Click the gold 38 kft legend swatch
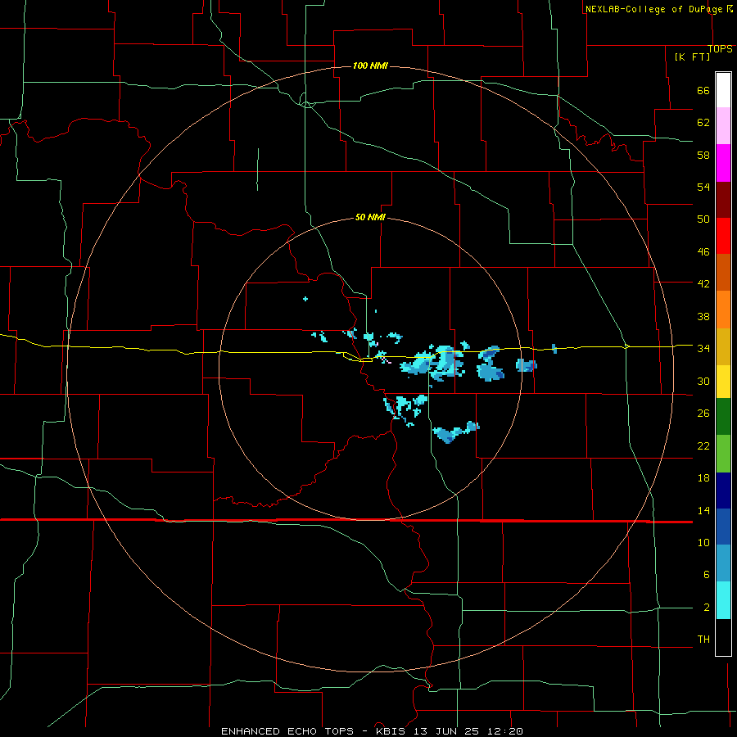 [x=723, y=346]
